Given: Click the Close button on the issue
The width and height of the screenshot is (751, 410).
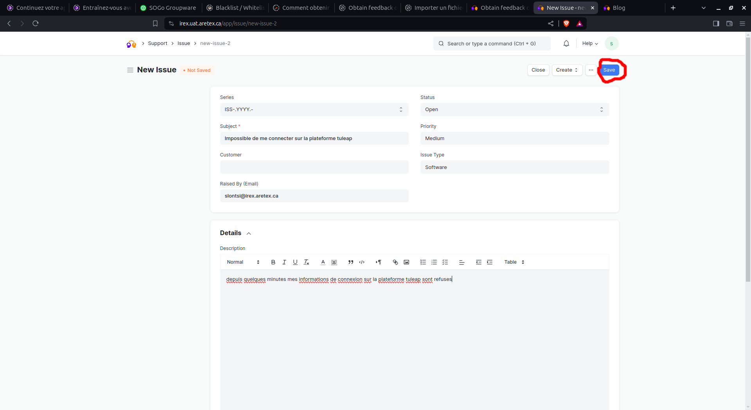Looking at the screenshot, I should point(538,70).
